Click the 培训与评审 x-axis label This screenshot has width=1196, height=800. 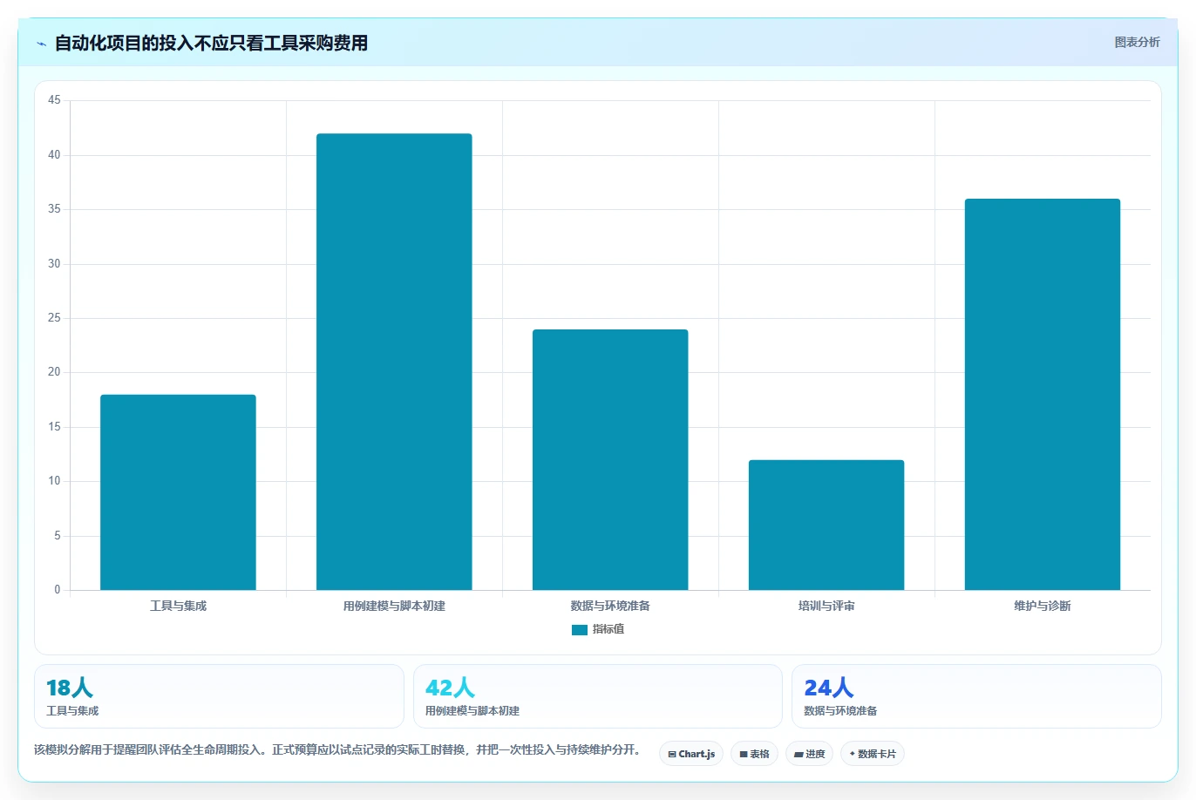pos(826,606)
